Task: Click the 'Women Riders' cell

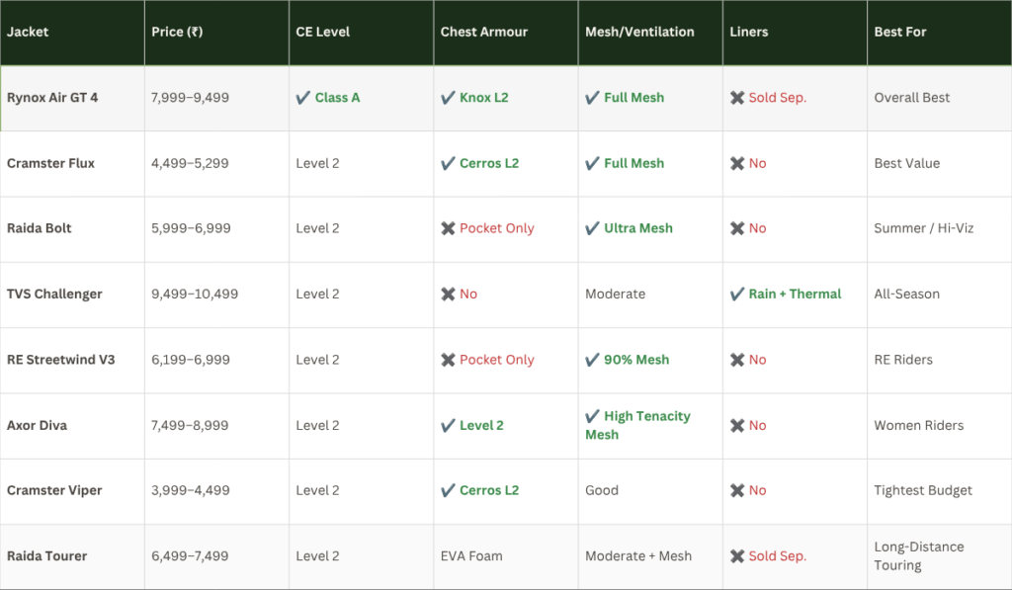Action: click(918, 425)
